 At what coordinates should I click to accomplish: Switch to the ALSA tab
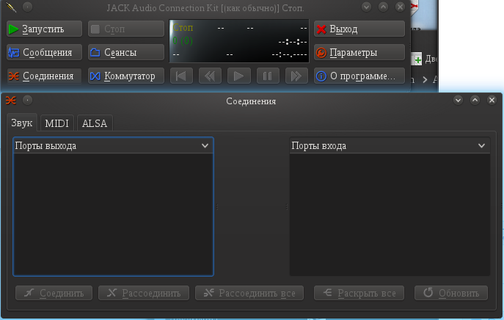point(95,123)
